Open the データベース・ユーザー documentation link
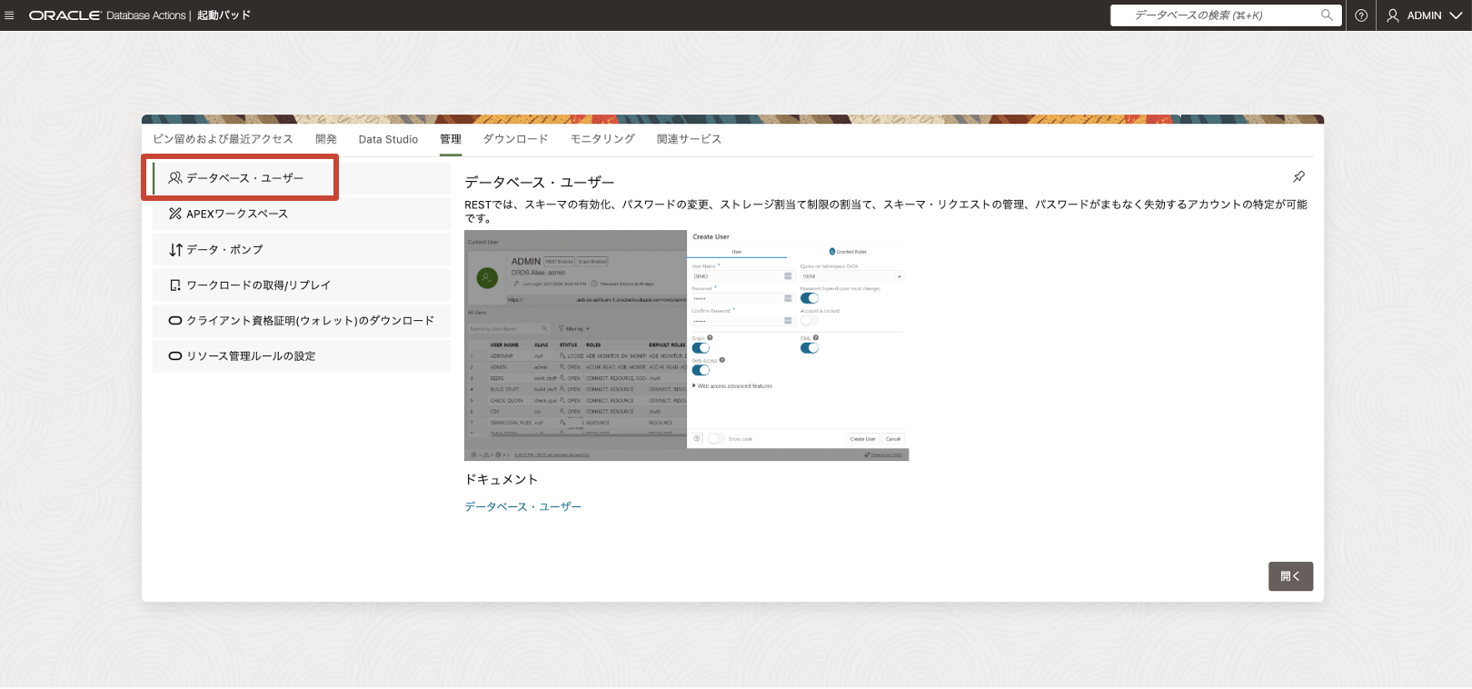Screen dimensions: 1472x689 [522, 507]
